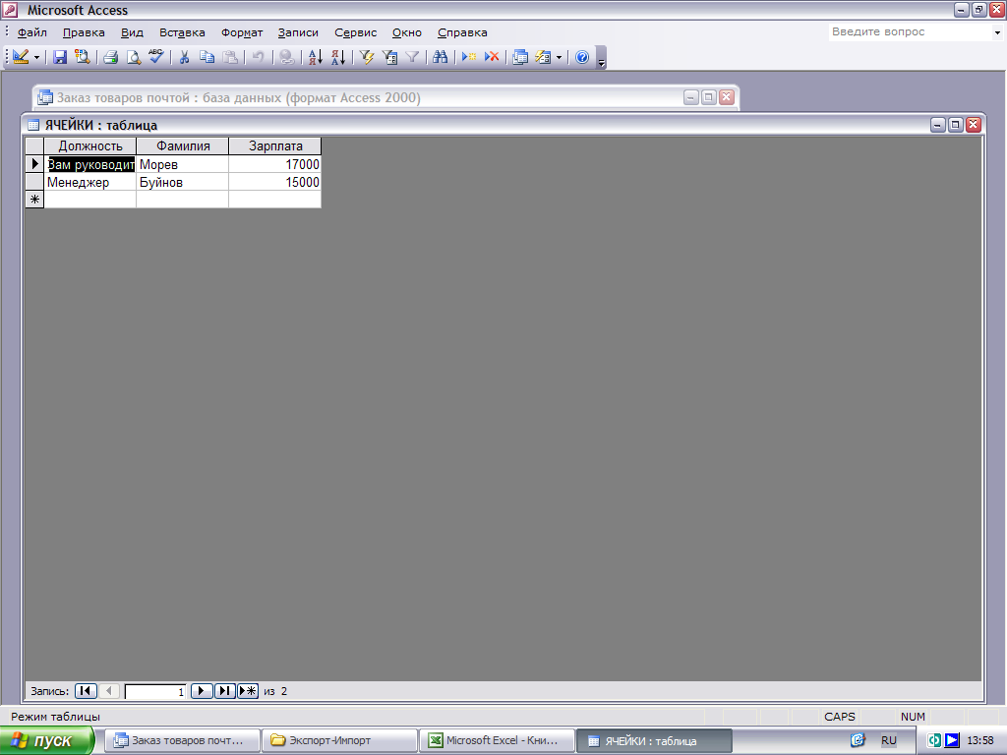
Task: Switch to Экспорт-Импорт folder in taskbar
Action: [x=339, y=740]
